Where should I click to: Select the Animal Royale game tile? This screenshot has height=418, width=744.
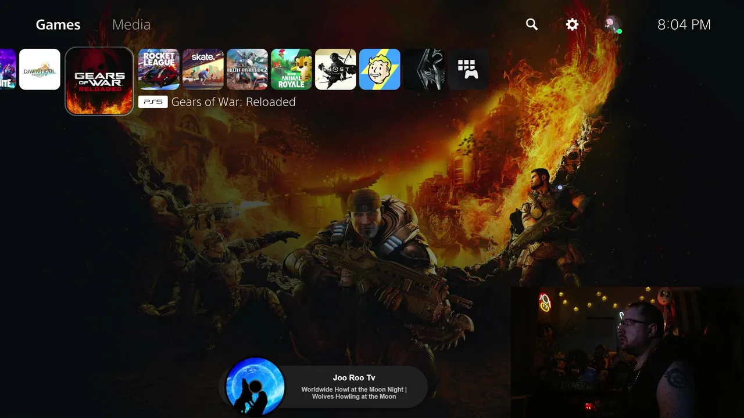coord(291,69)
